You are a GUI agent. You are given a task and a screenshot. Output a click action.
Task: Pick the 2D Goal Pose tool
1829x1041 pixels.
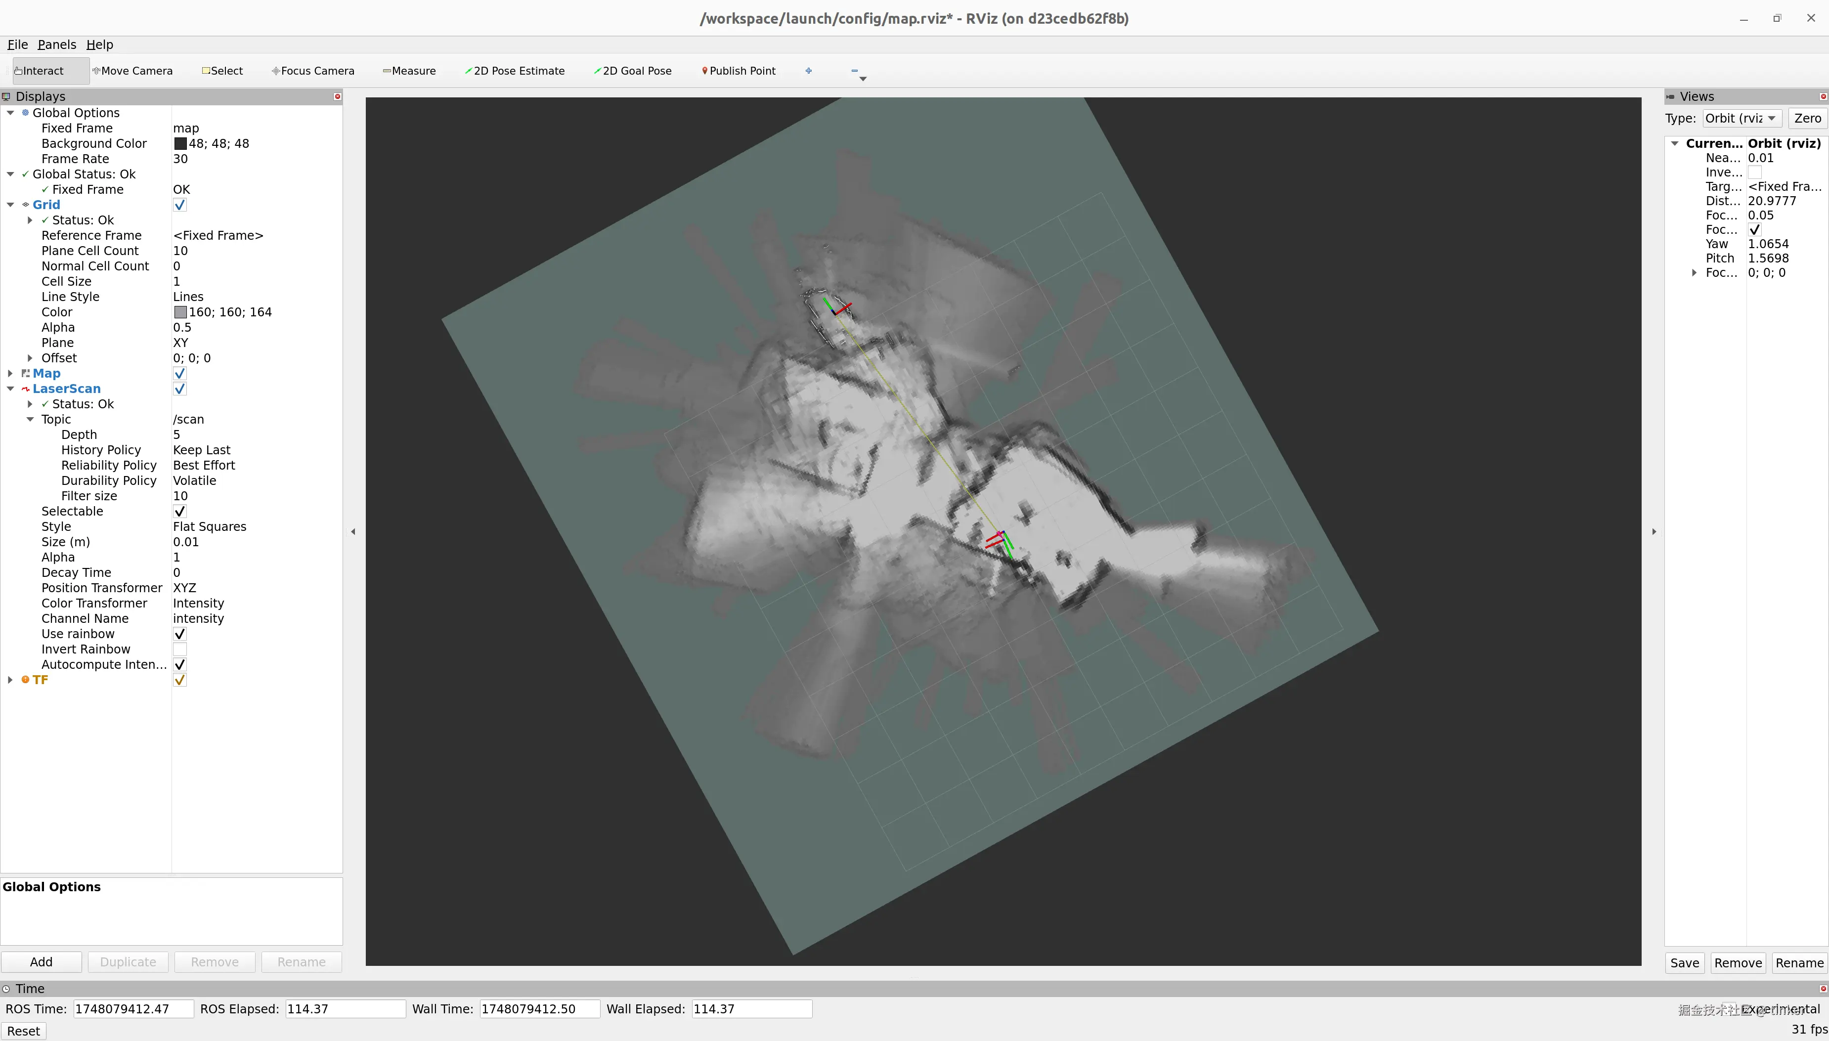pyautogui.click(x=633, y=71)
